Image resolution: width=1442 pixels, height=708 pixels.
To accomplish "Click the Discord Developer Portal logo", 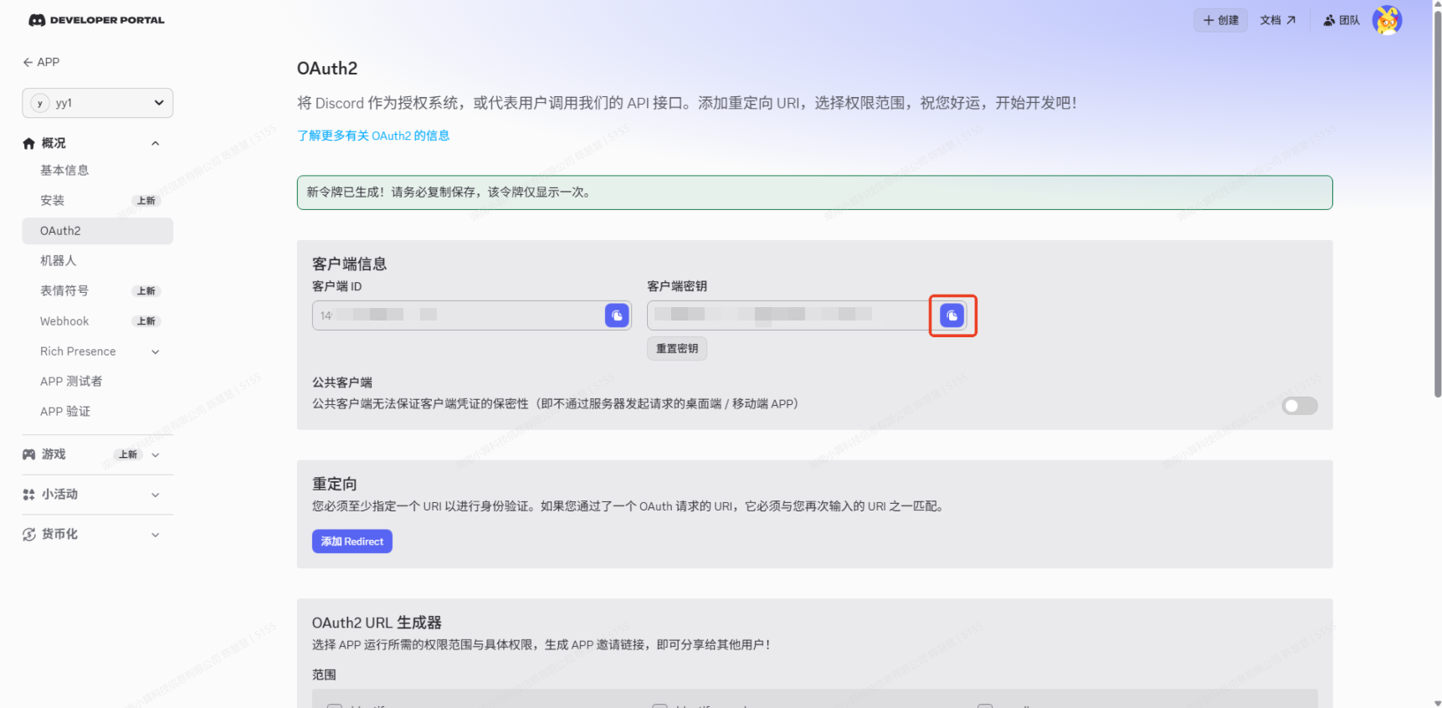I will click(96, 20).
